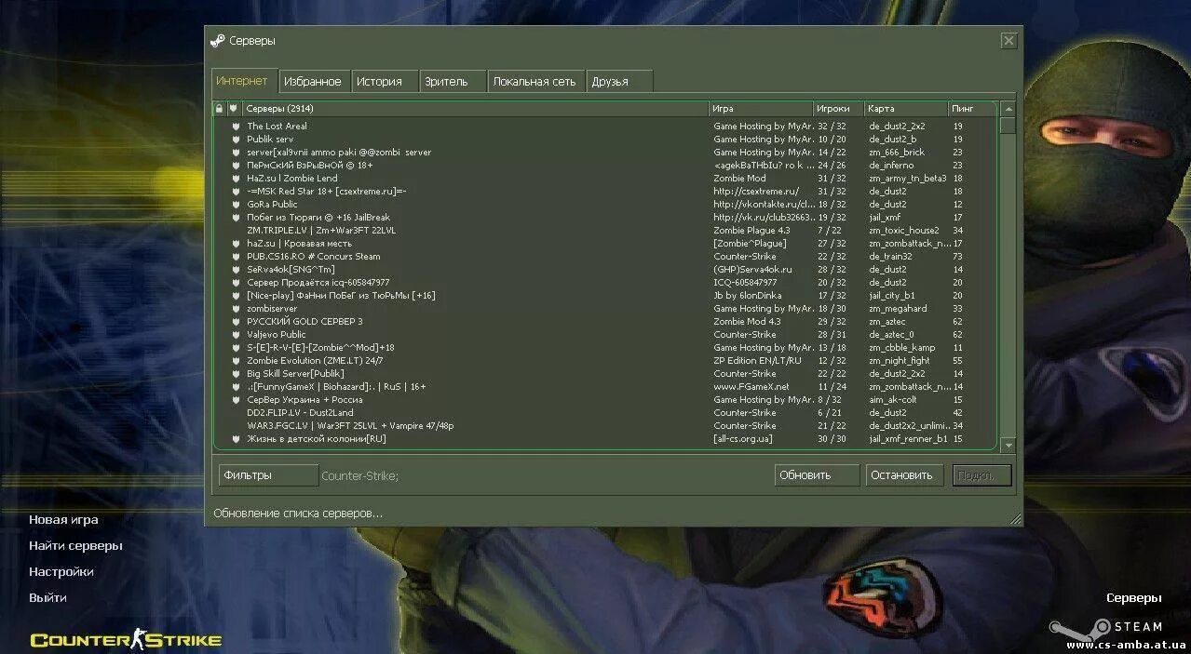1191x654 pixels.
Task: Click the shield icon beside 'The Lost Areal' server
Action: tap(236, 126)
